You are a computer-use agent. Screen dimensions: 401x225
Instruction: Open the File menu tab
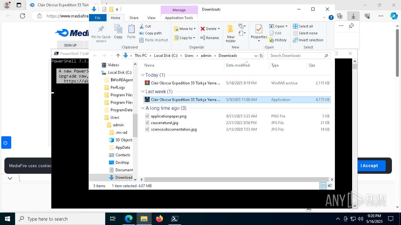point(98,18)
